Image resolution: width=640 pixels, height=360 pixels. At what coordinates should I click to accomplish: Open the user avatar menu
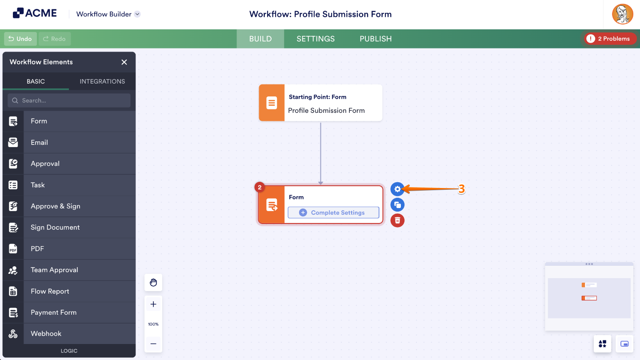pos(623,14)
